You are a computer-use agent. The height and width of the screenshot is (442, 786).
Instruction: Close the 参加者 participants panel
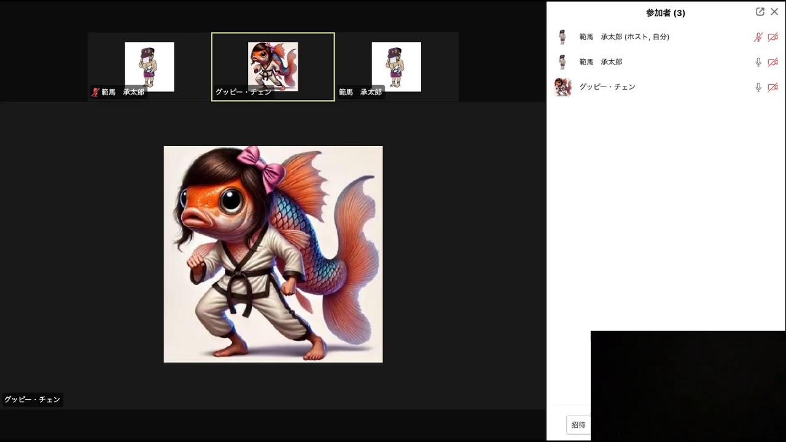pyautogui.click(x=774, y=12)
